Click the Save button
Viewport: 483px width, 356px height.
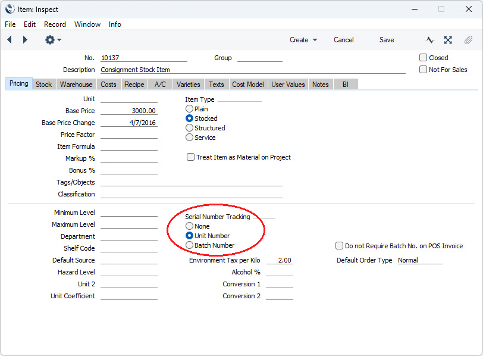[x=387, y=40]
